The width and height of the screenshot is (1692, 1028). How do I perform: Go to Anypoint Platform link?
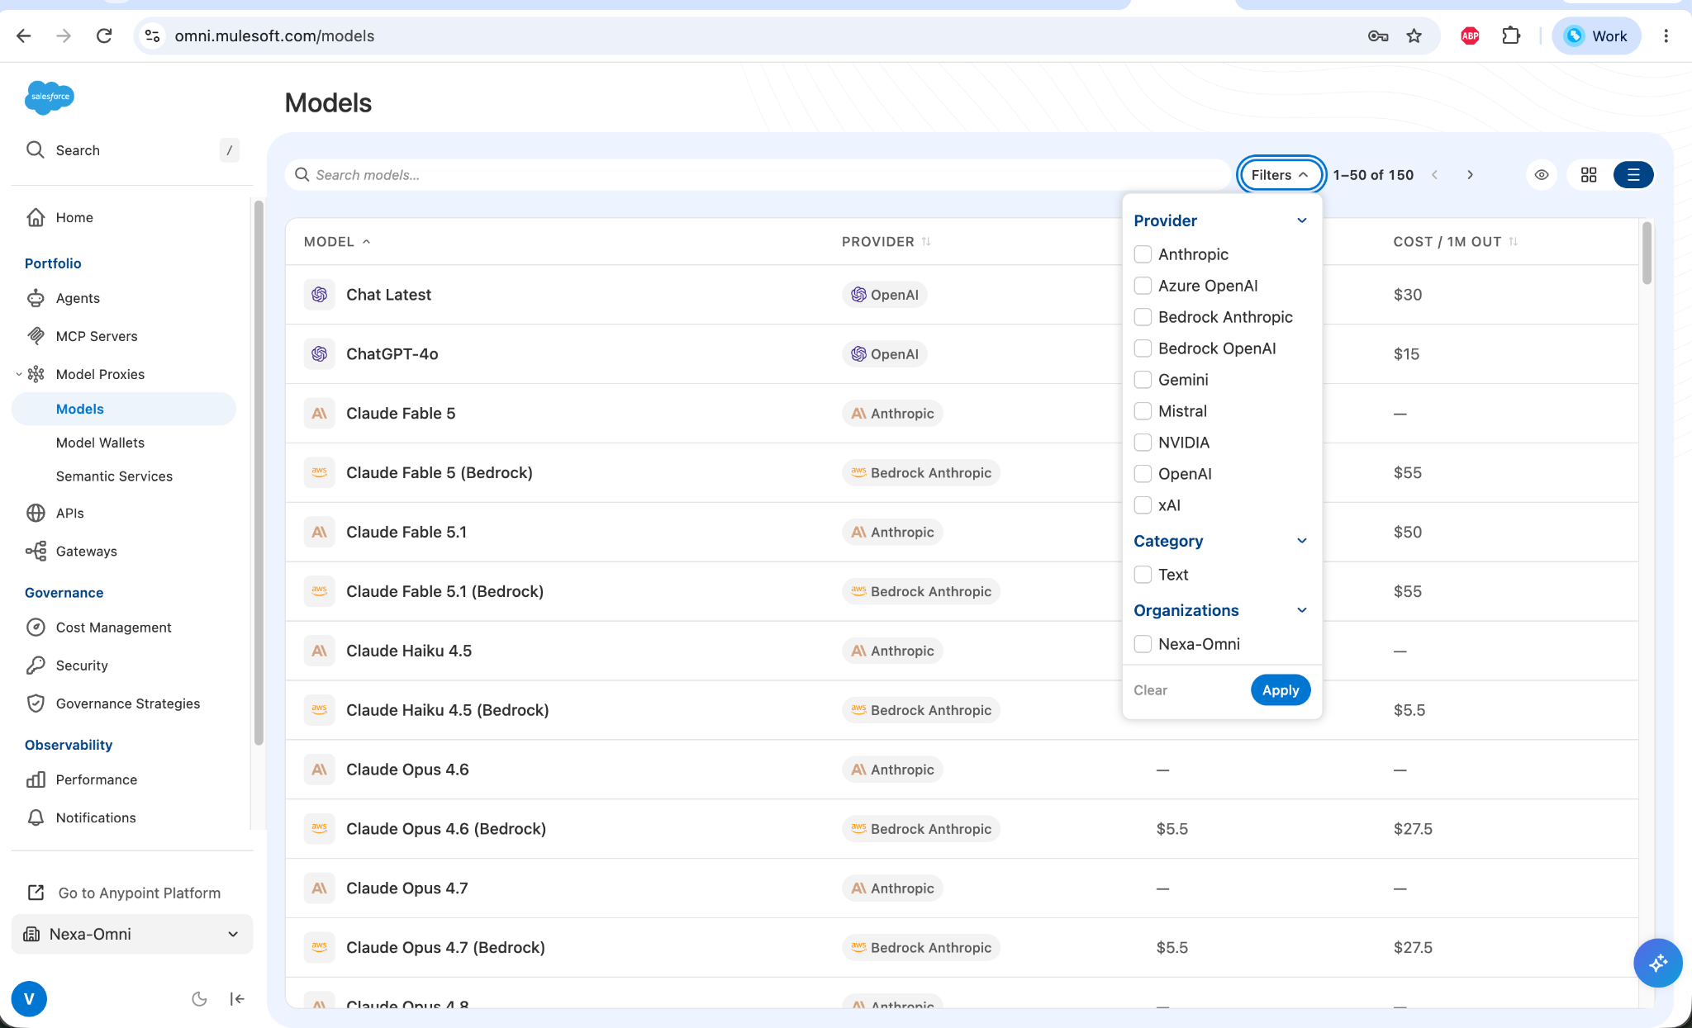point(124,893)
